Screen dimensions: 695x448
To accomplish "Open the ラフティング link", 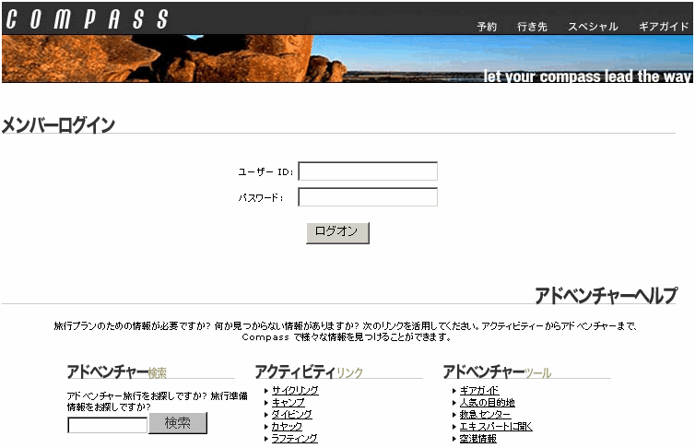I will [x=294, y=438].
